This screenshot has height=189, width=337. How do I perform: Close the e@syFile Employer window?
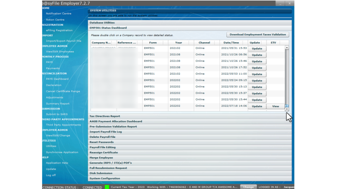point(290,3)
